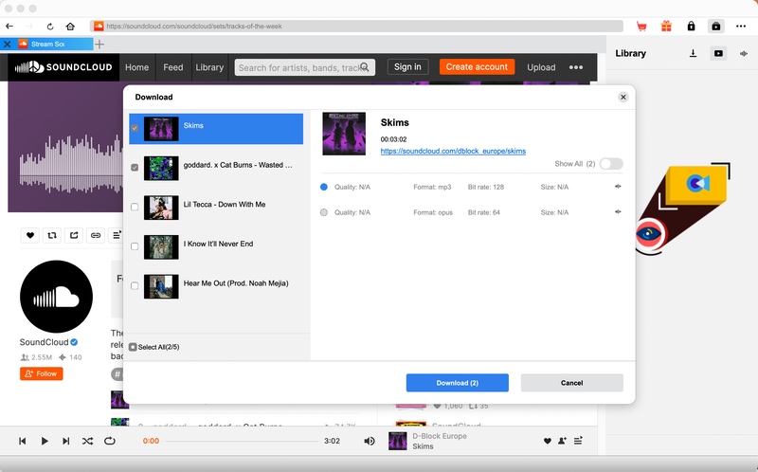This screenshot has height=472, width=758.
Task: Toggle the Show All switch
Action: [x=611, y=164]
